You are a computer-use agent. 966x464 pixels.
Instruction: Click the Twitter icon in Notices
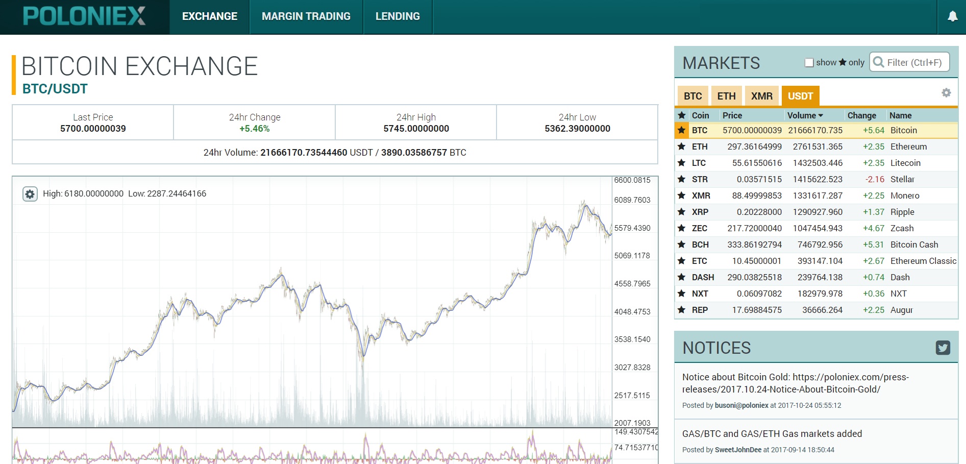943,348
